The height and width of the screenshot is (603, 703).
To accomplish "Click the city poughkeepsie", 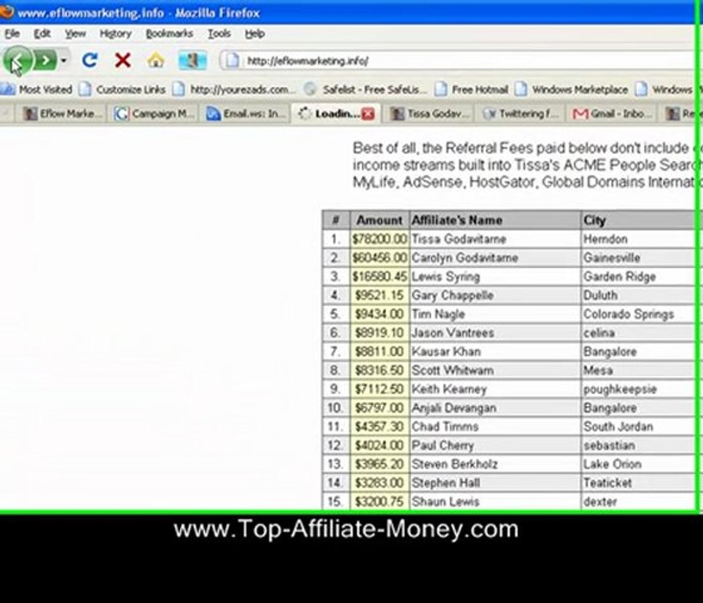I will [619, 389].
